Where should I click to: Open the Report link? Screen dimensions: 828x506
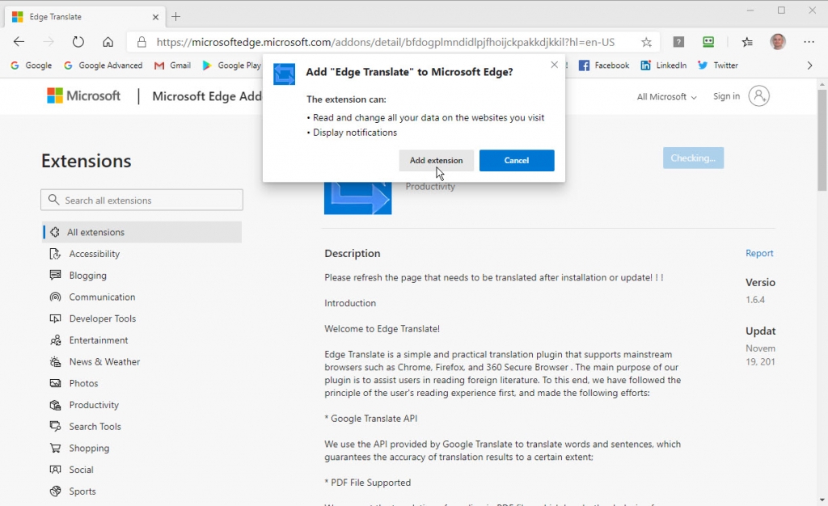758,253
